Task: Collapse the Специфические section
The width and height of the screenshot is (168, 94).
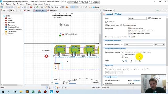Action: click(x=104, y=77)
